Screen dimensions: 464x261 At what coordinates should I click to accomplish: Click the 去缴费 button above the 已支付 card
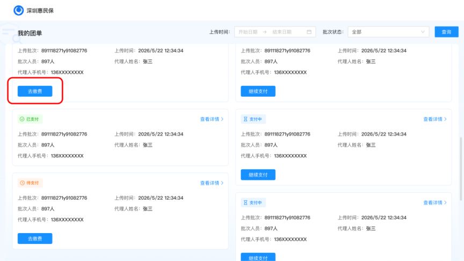pos(35,91)
